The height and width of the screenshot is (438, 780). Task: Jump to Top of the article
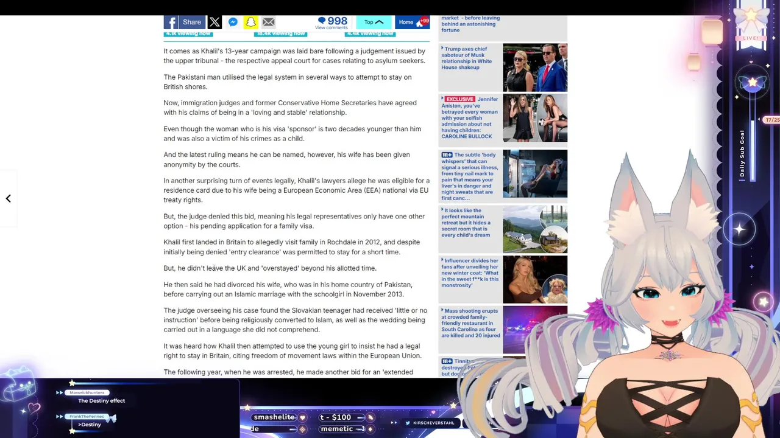click(374, 23)
